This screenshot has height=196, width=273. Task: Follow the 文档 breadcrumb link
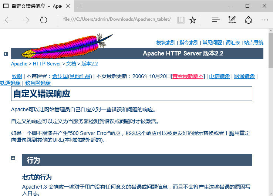[71, 64]
